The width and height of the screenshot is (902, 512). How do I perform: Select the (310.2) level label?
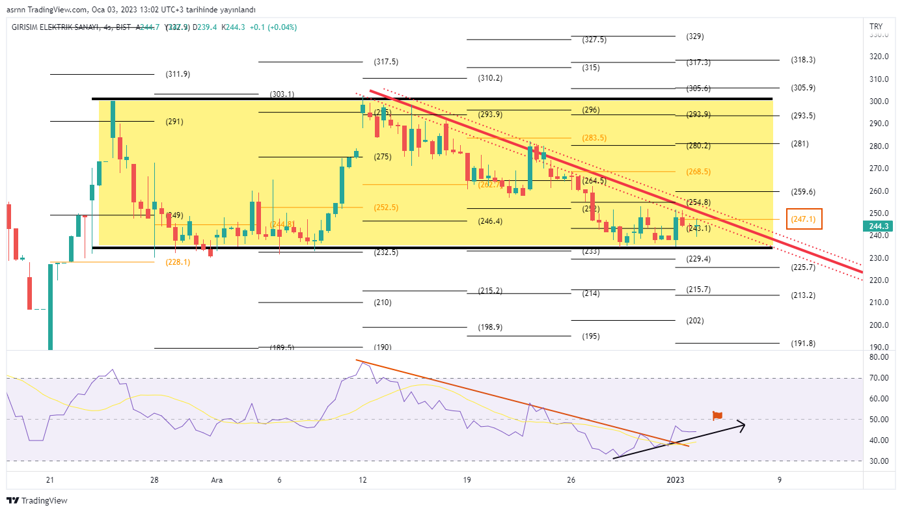490,78
